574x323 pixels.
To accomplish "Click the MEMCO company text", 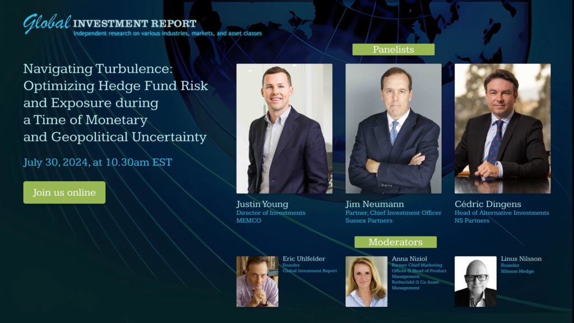I will point(249,220).
